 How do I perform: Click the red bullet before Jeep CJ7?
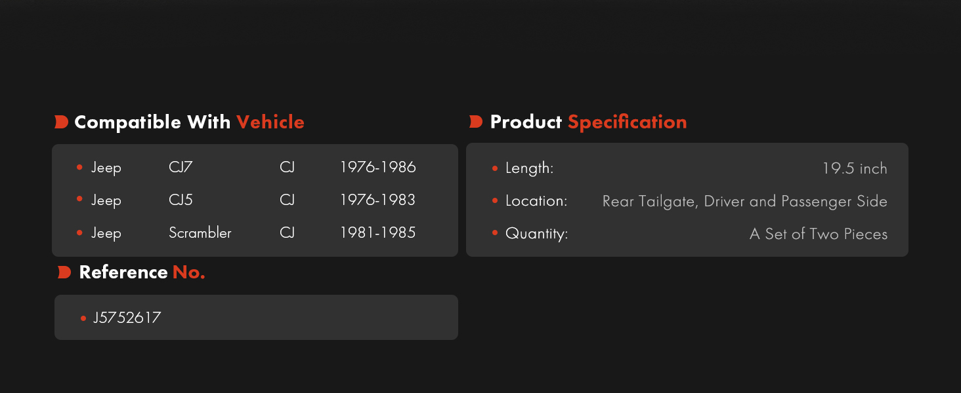coord(79,168)
